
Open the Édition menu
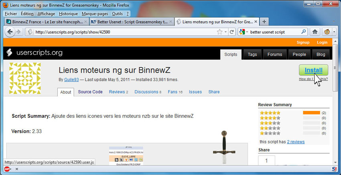[x=27, y=14]
